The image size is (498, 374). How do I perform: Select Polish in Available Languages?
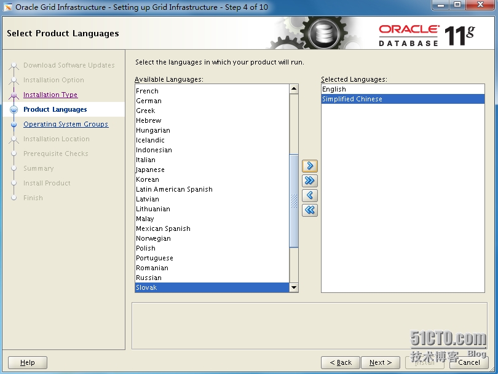[x=212, y=248]
